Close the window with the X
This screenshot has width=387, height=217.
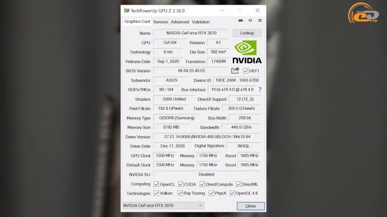coord(258,11)
